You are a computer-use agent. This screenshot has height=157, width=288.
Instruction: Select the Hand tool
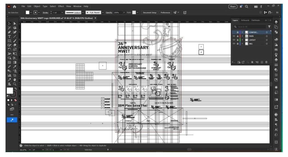pos(15,79)
